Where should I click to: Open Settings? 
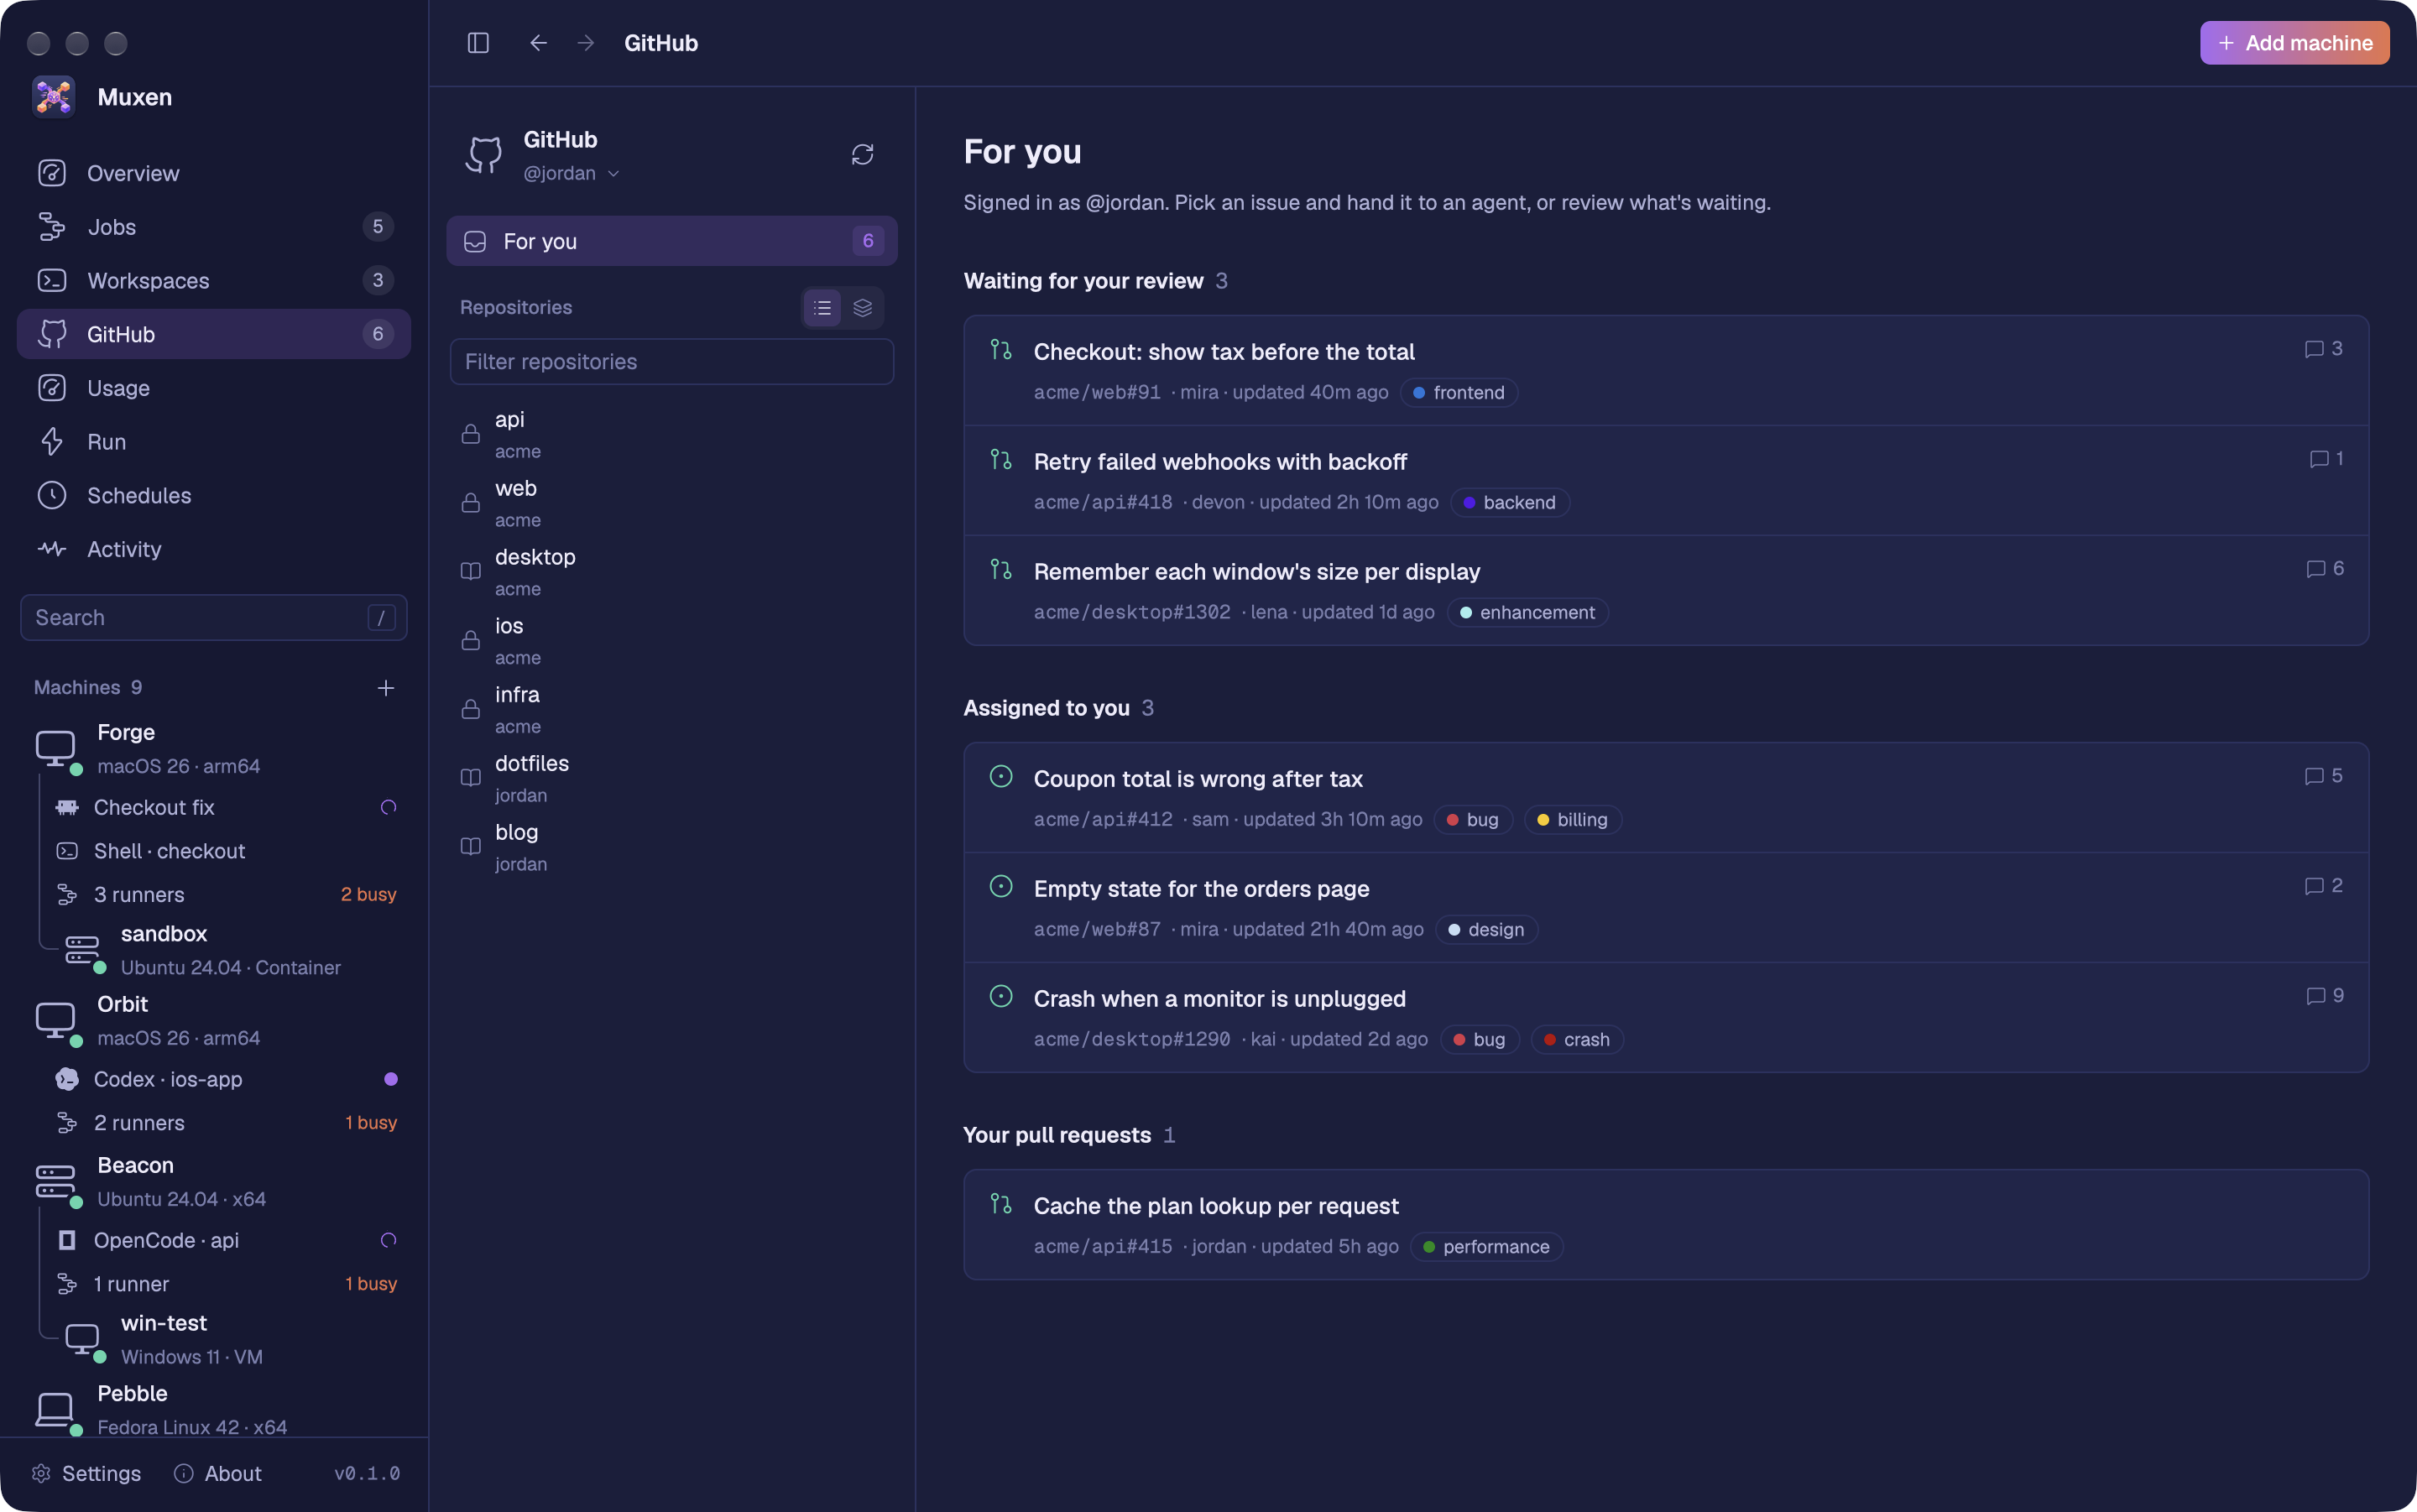click(86, 1473)
